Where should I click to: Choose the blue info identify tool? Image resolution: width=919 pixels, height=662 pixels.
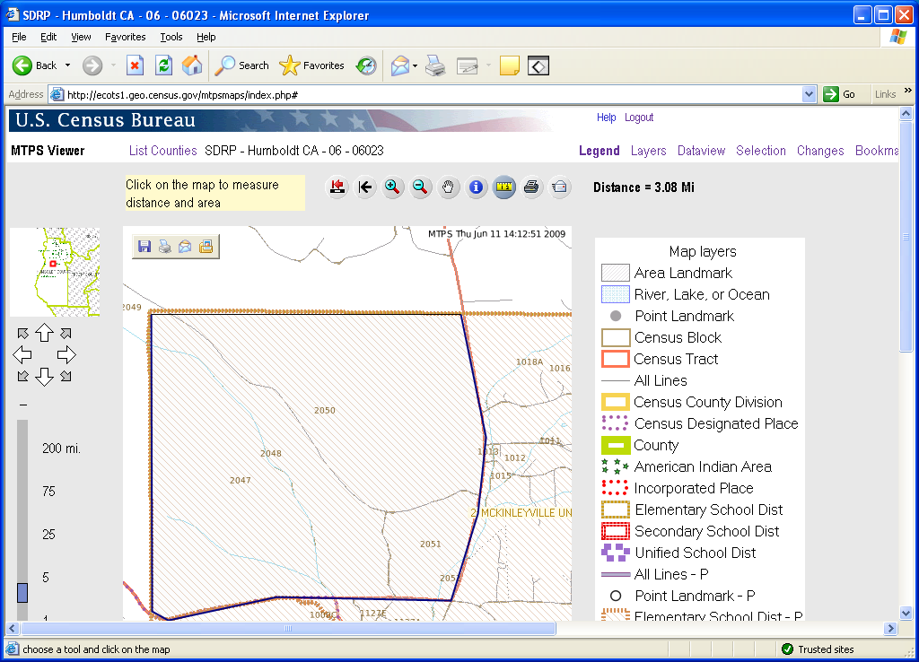point(477,187)
